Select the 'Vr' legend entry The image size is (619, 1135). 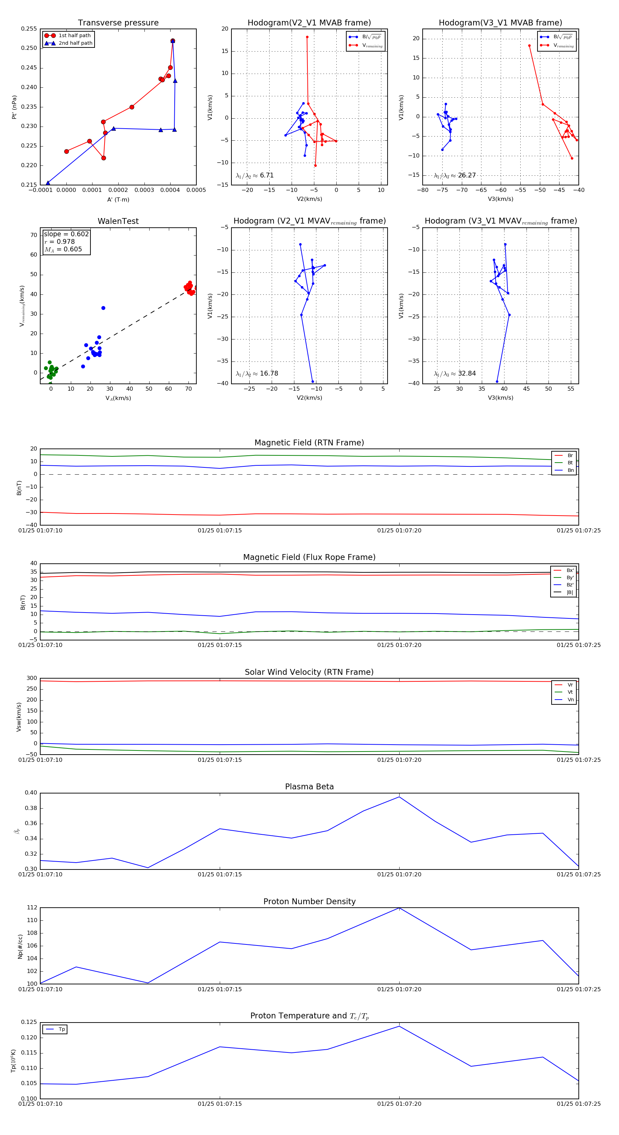[x=564, y=685]
